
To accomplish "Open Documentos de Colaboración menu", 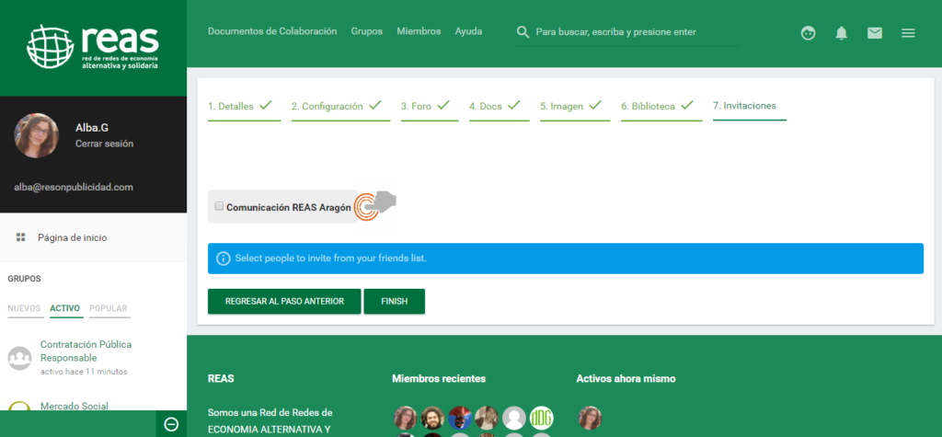I will 272,31.
